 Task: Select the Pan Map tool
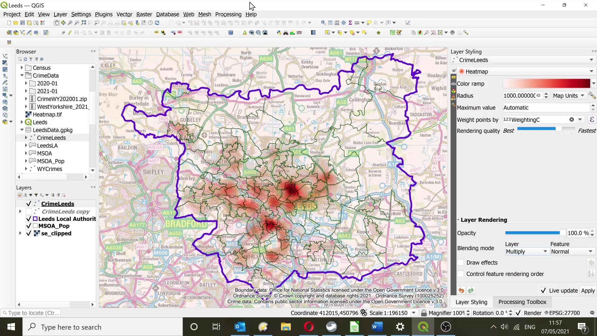57,22
